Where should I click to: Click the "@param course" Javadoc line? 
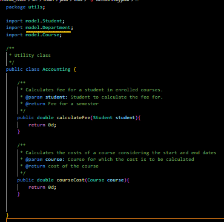point(110,159)
